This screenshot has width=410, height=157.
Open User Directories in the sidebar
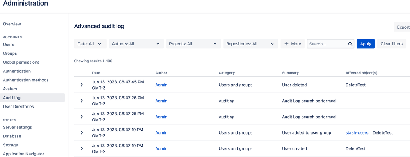(x=18, y=106)
